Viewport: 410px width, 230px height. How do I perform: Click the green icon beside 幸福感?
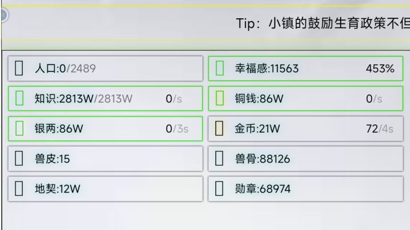coord(220,68)
